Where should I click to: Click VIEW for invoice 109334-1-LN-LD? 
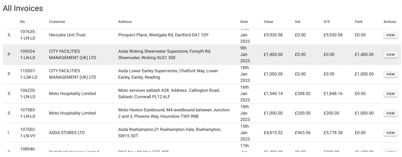(390, 55)
